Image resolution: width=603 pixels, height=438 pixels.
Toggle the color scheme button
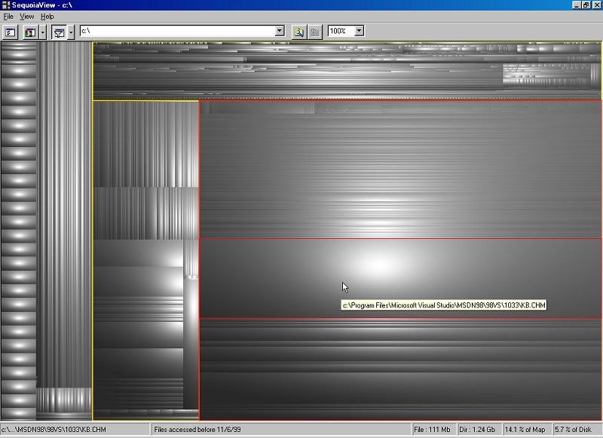coord(30,32)
